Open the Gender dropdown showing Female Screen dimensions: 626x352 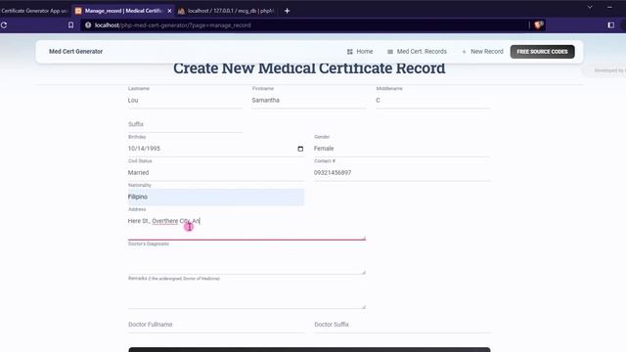click(x=402, y=149)
